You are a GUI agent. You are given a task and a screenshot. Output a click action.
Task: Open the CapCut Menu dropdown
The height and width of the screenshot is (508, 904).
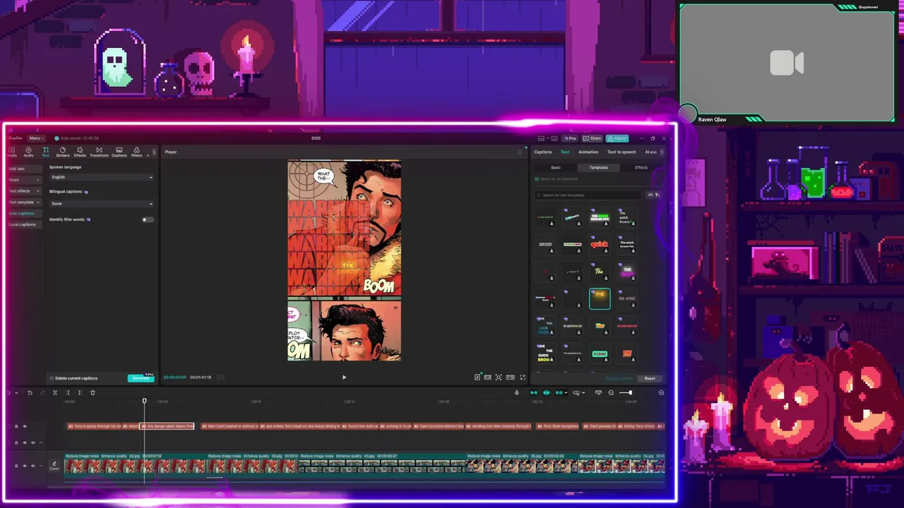(x=35, y=138)
